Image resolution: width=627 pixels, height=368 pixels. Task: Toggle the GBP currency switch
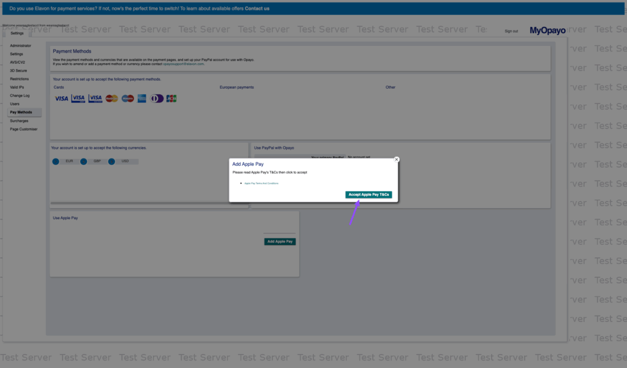click(83, 162)
